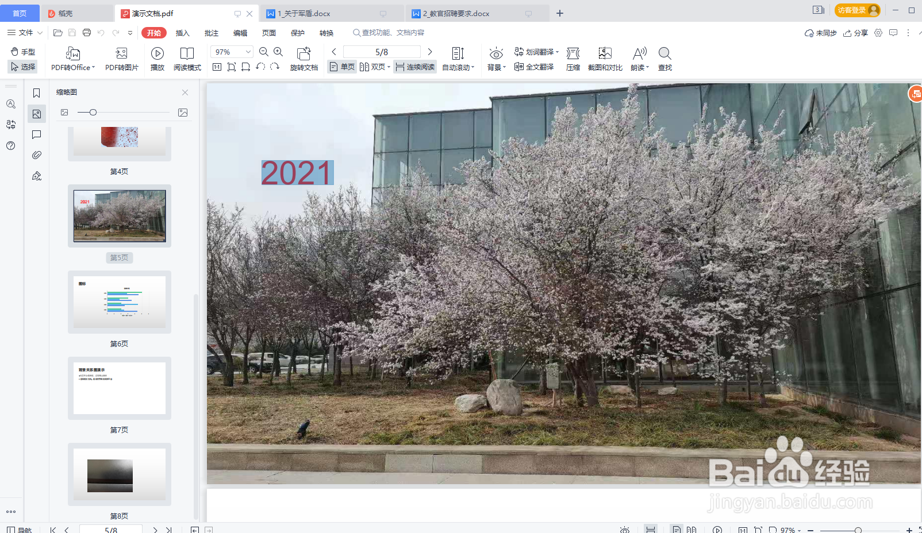Select page 6 (第6页) thumbnail
This screenshot has height=533, width=922.
click(120, 302)
